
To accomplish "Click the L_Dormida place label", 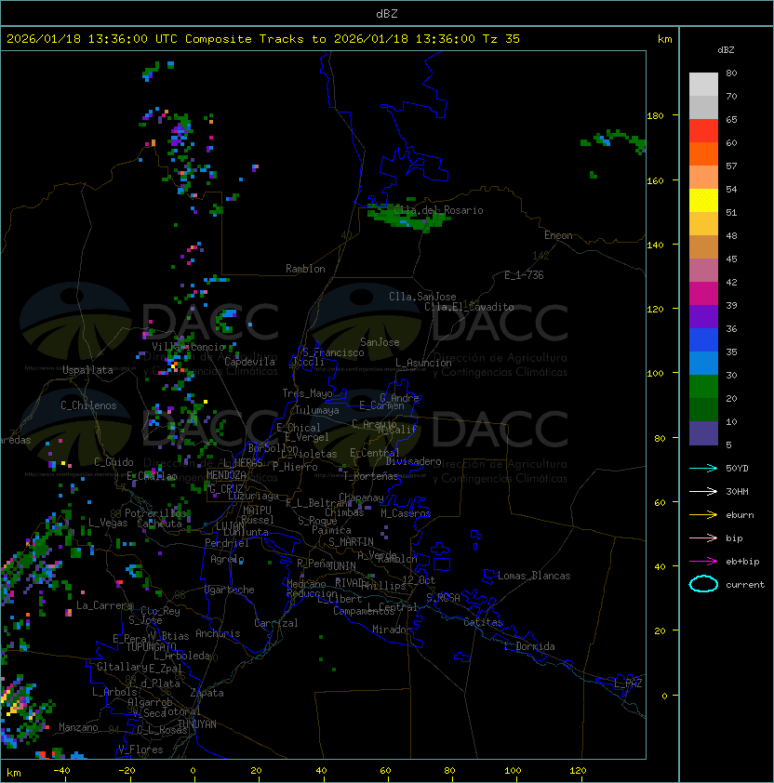I will (529, 646).
